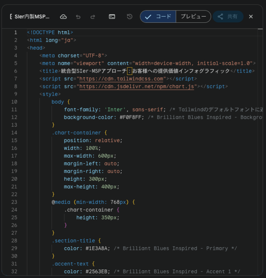Click color #1E3A8A value
The image size is (266, 278).
[x=96, y=249]
